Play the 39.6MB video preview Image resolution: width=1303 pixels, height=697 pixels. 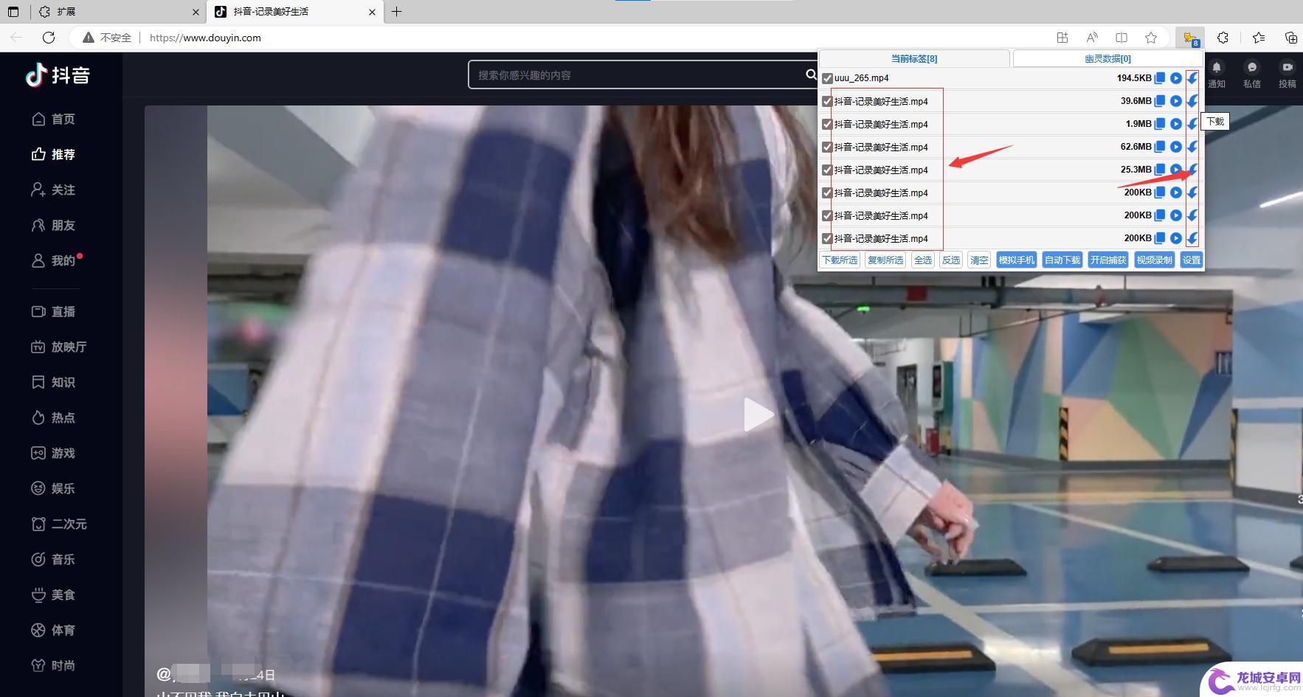1176,101
